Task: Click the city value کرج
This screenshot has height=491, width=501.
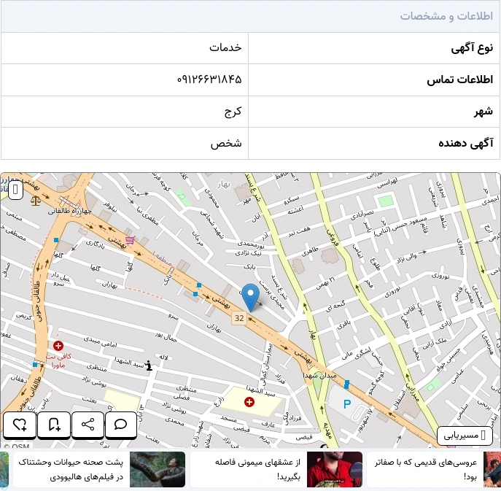Action: tap(233, 112)
